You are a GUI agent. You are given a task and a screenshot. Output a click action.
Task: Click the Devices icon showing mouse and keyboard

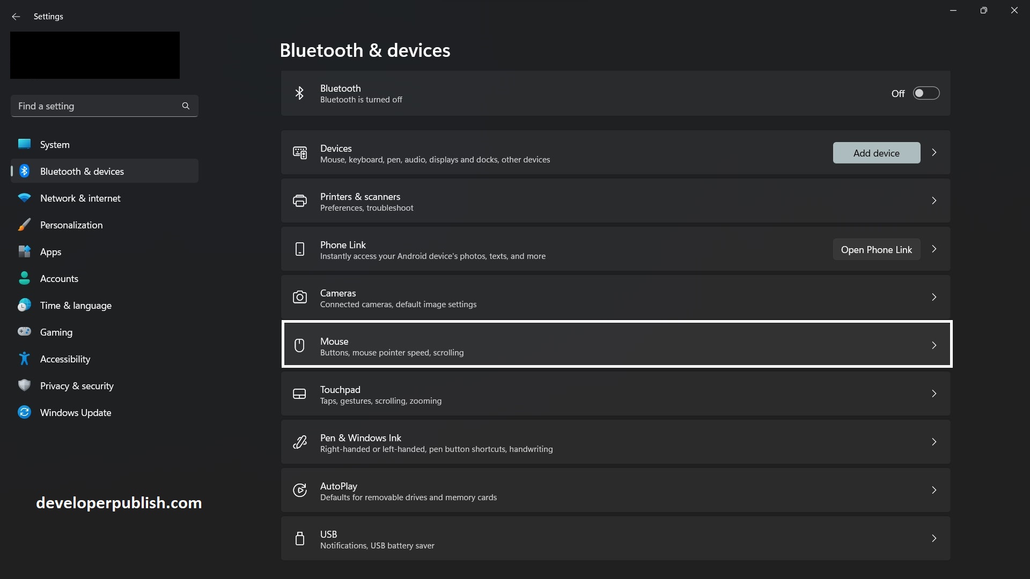(x=300, y=153)
